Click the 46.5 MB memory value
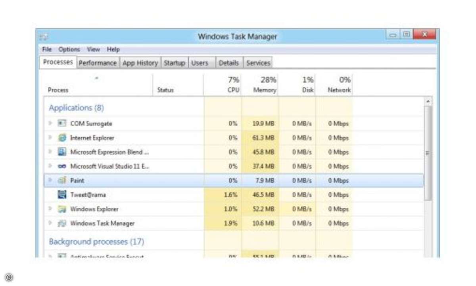 click(x=264, y=195)
